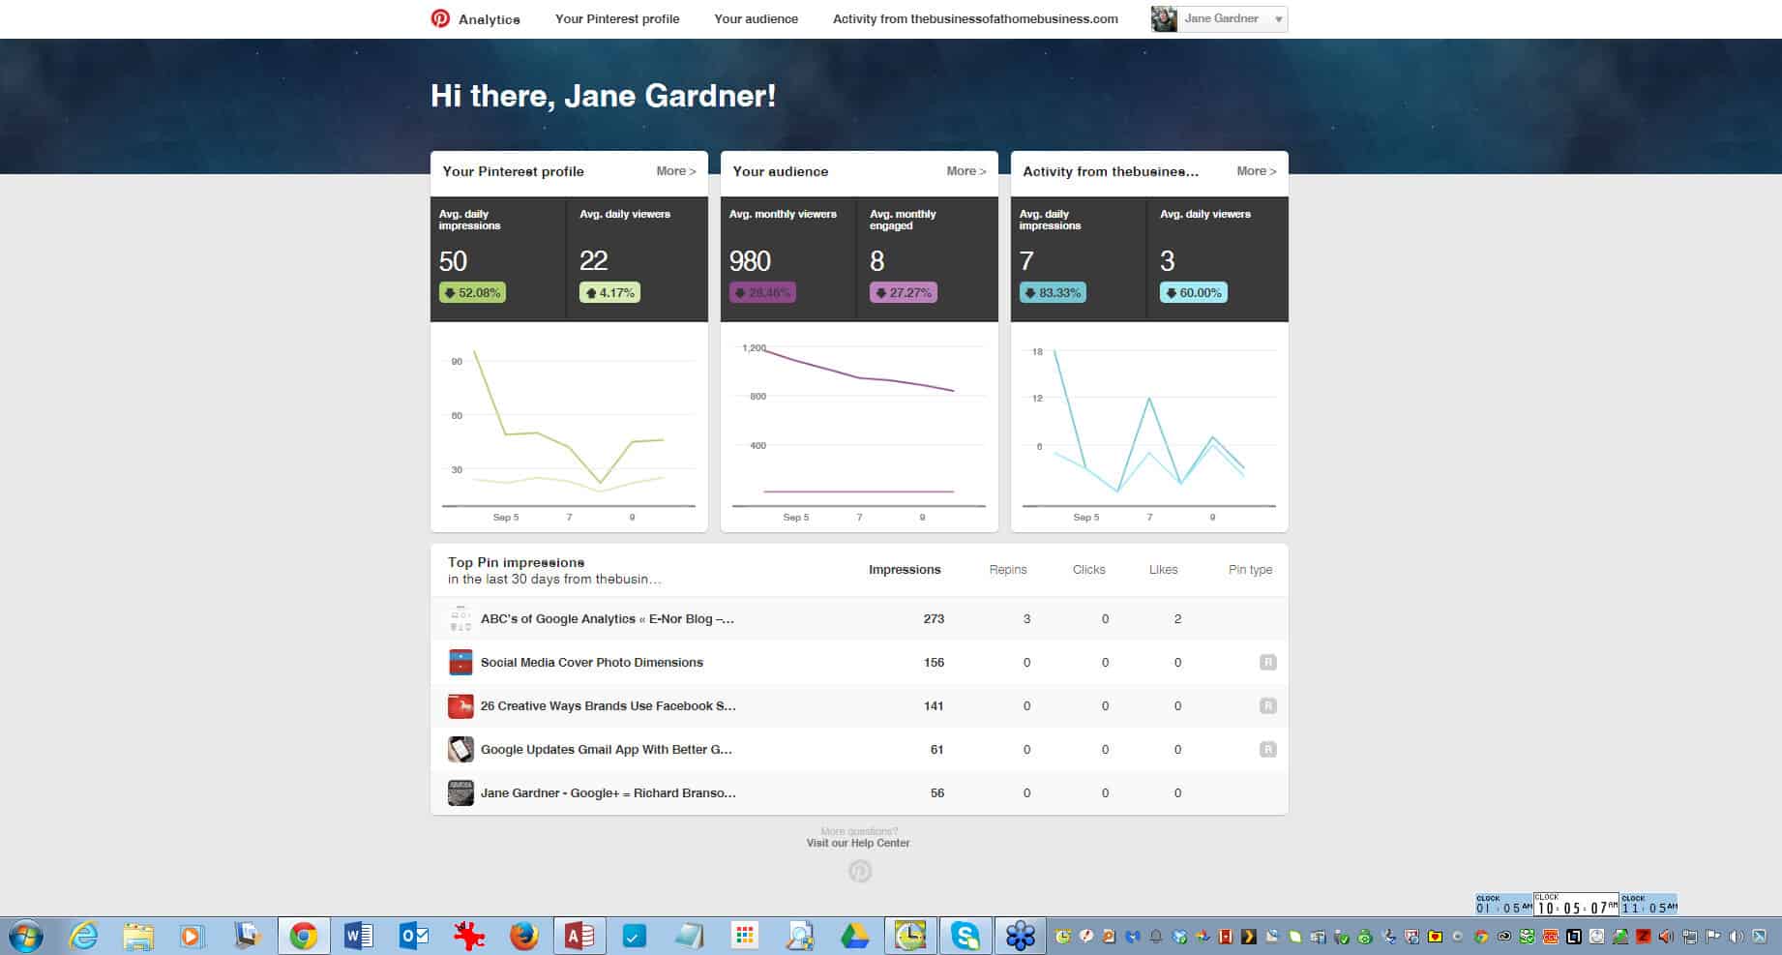Click the 26 Creative Ways Brands pin thumbnail
This screenshot has width=1782, height=955.
pyautogui.click(x=460, y=706)
